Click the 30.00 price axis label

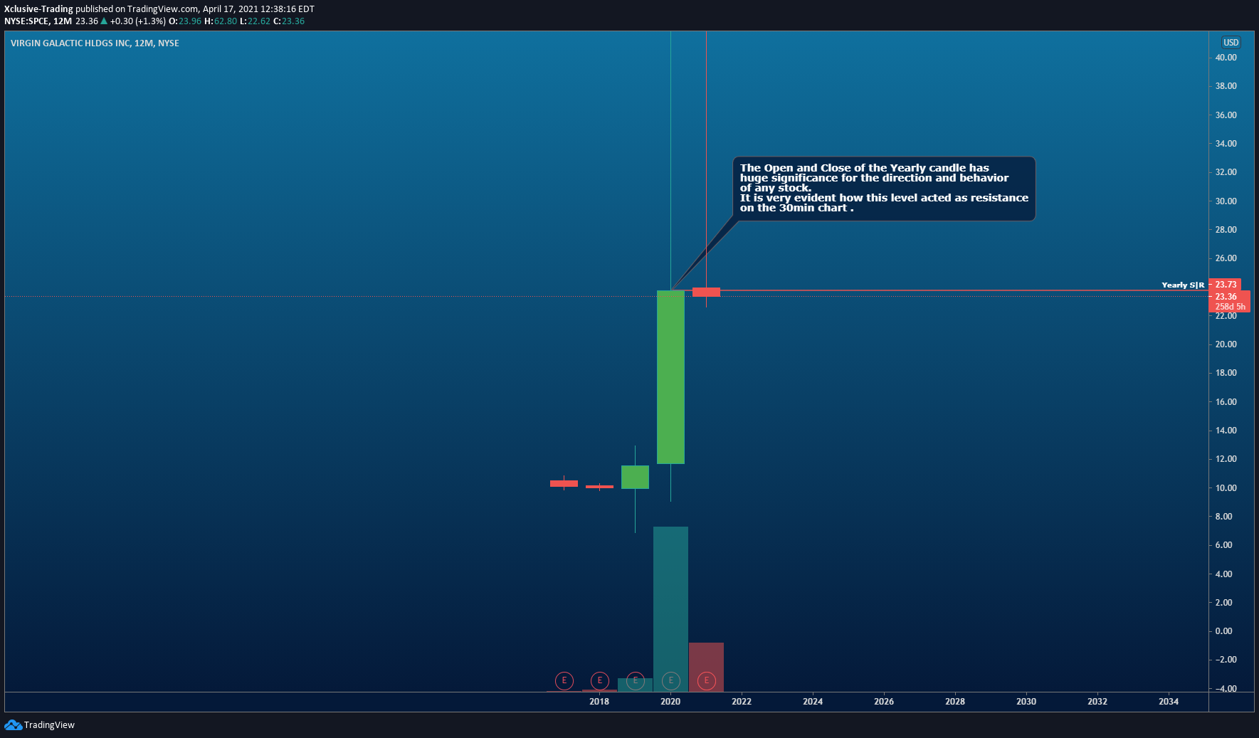point(1226,201)
